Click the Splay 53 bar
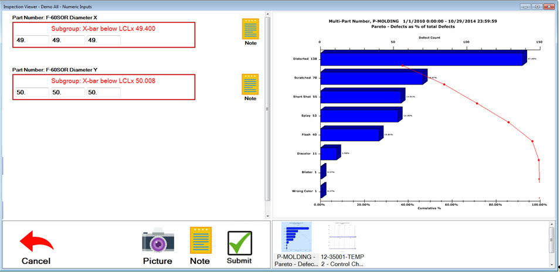 359,115
